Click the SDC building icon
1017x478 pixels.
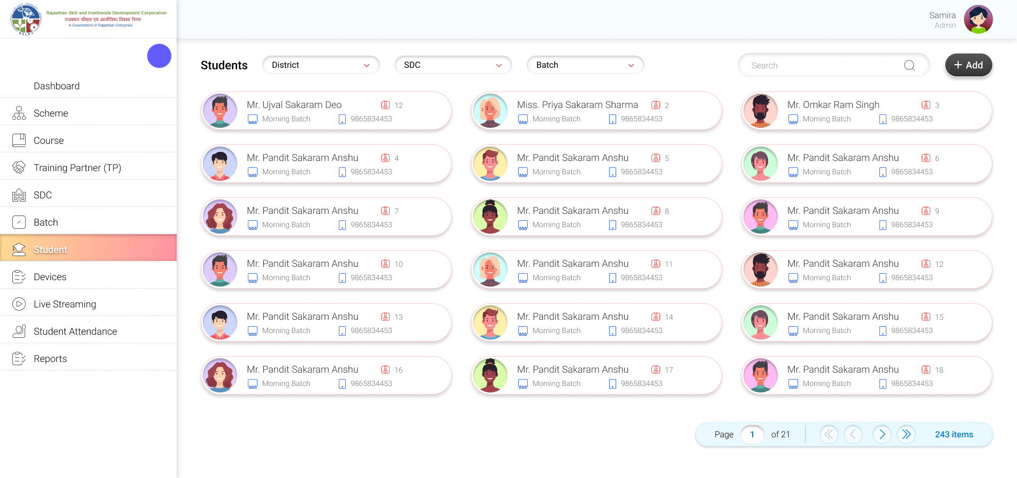tap(19, 195)
